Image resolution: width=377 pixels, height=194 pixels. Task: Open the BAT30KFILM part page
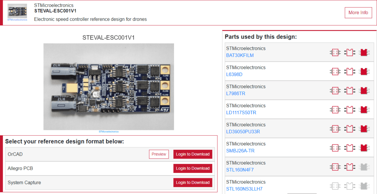[240, 55]
